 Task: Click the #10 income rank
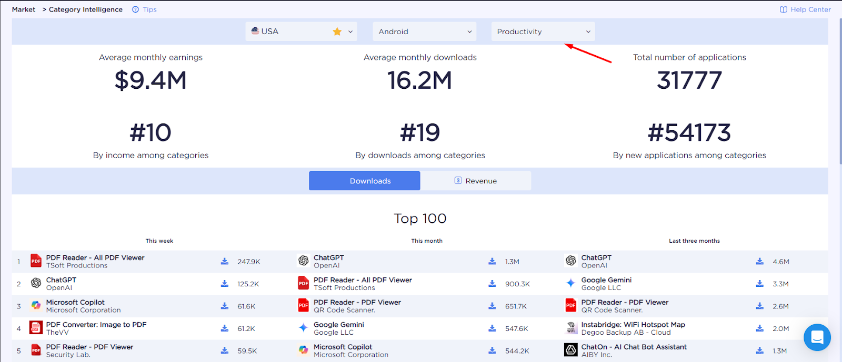pos(151,132)
